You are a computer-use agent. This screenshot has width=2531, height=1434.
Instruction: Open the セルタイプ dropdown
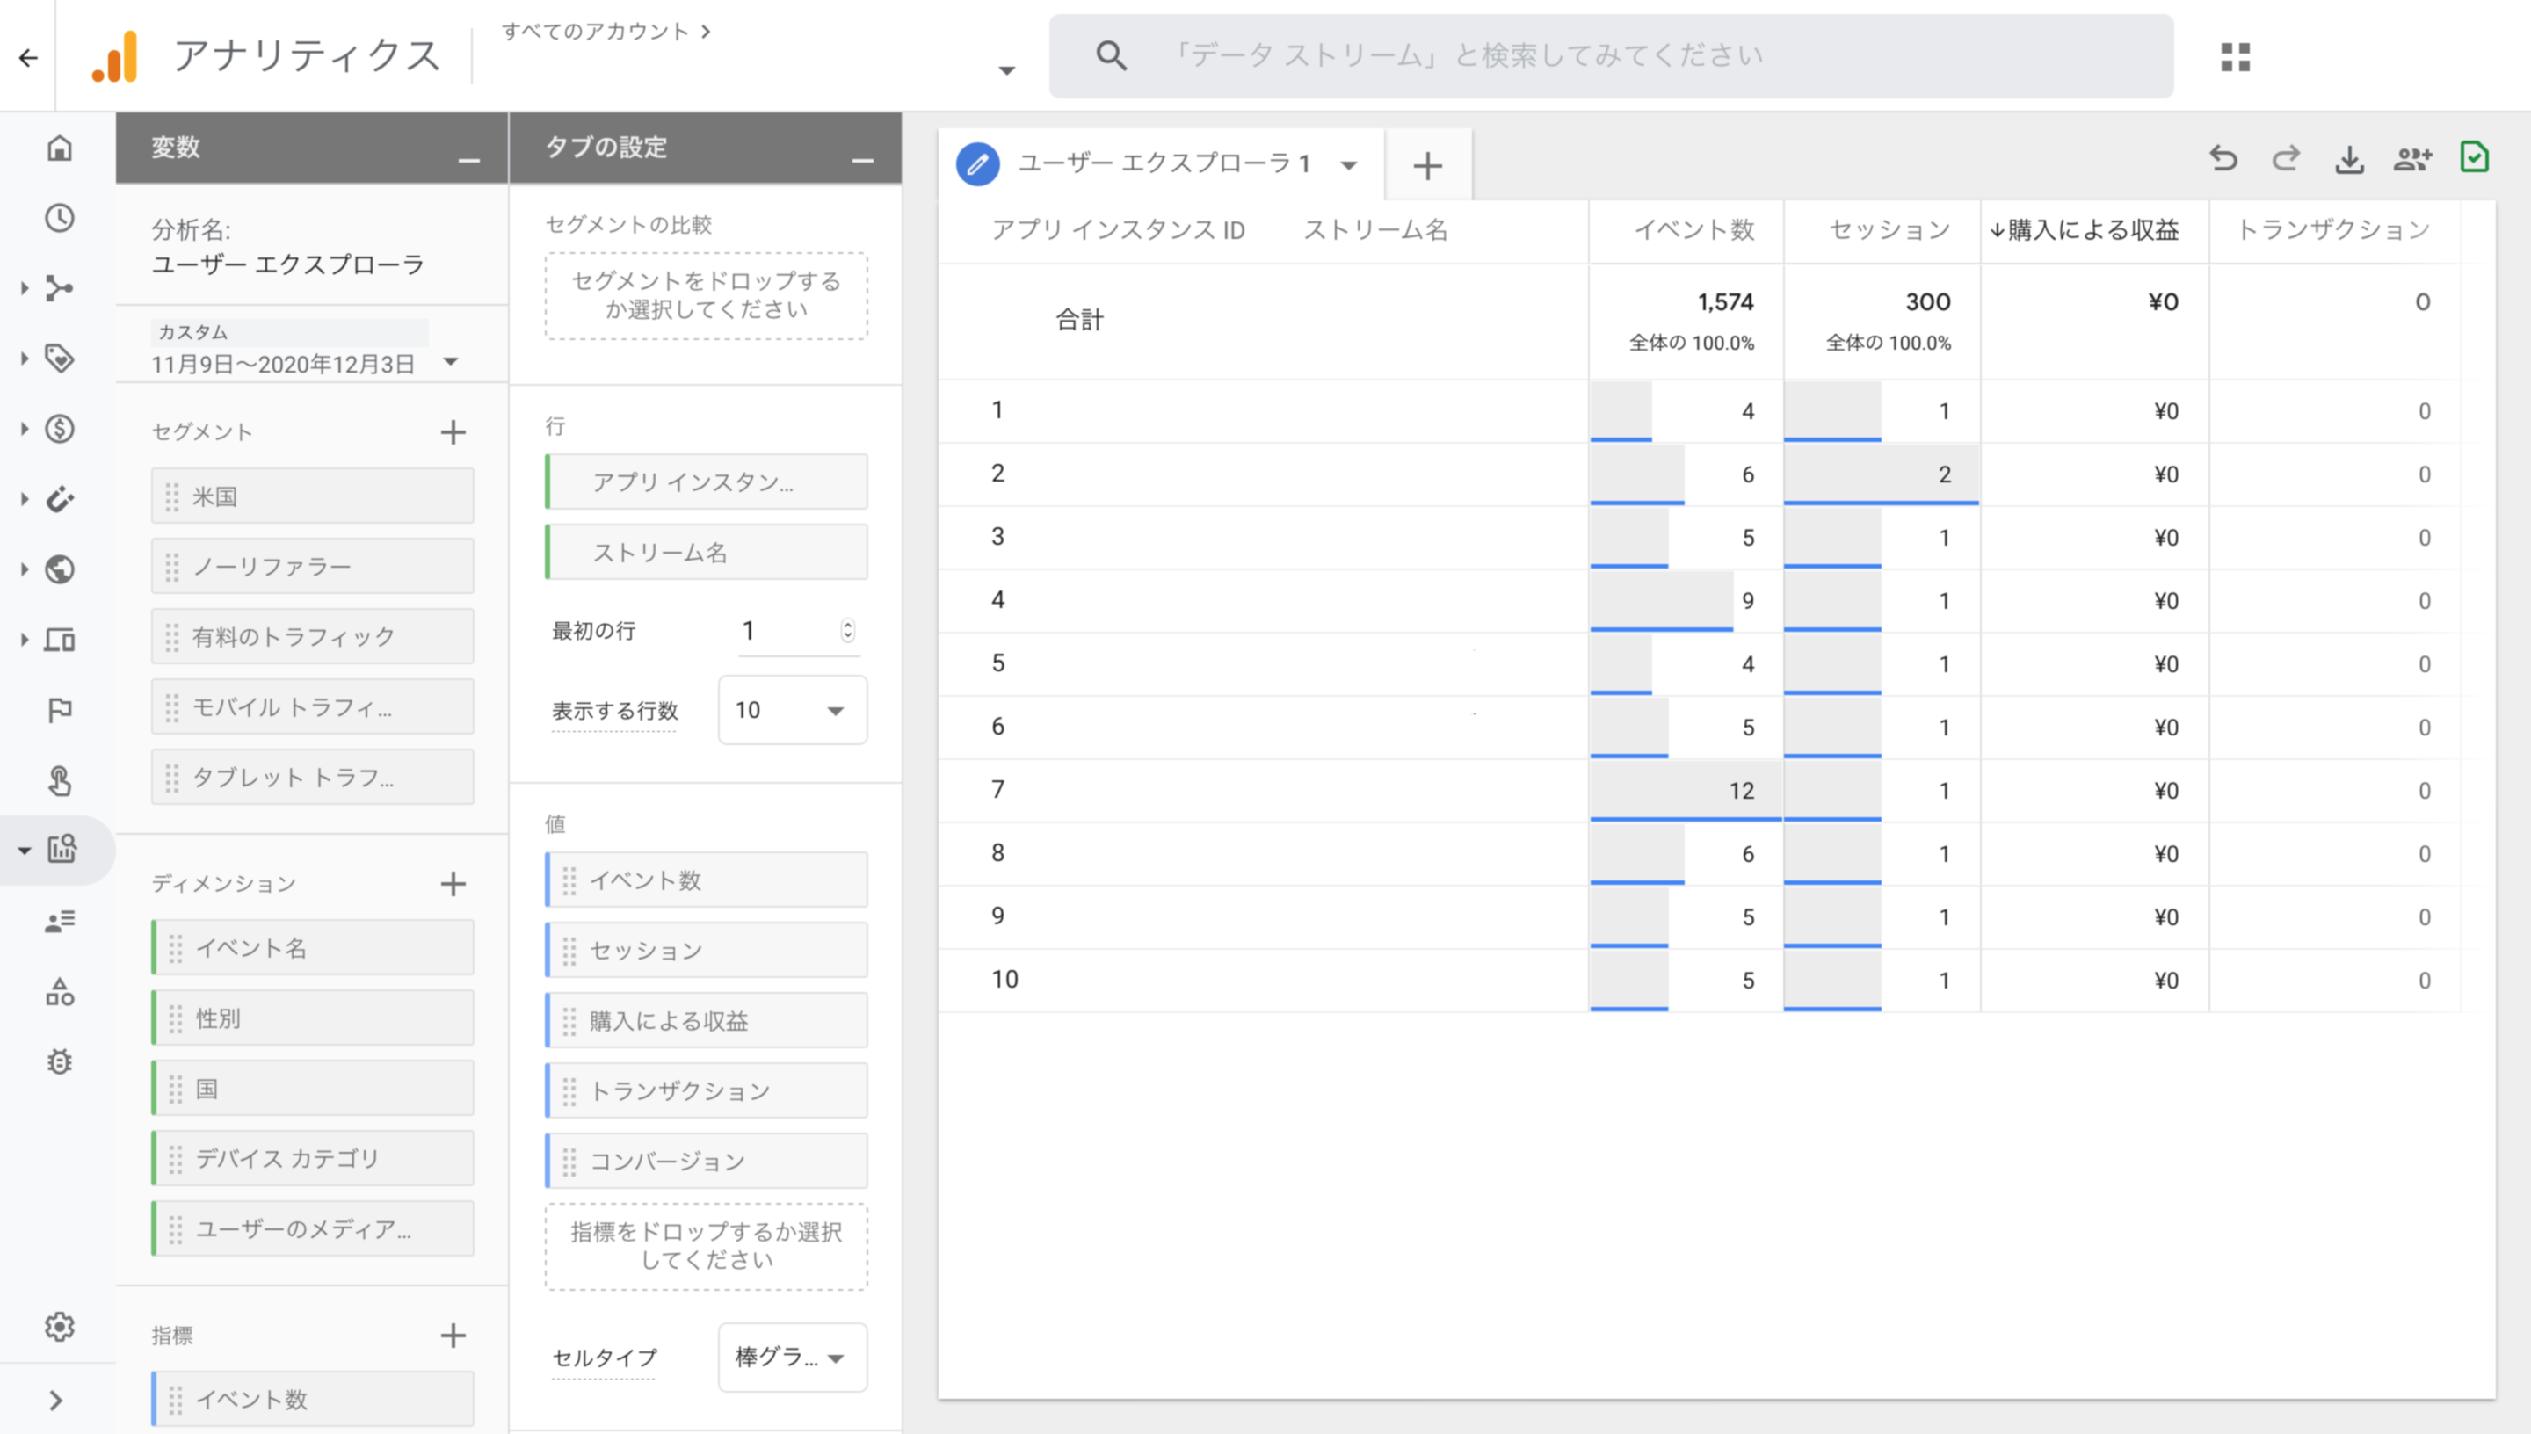coord(793,1358)
